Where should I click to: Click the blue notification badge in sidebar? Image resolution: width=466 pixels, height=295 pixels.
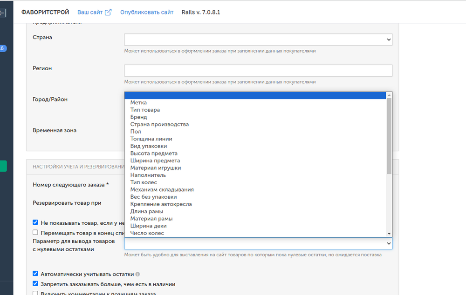click(3, 48)
